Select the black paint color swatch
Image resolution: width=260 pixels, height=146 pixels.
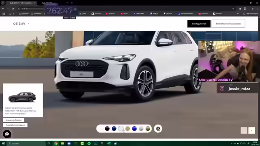(107, 129)
